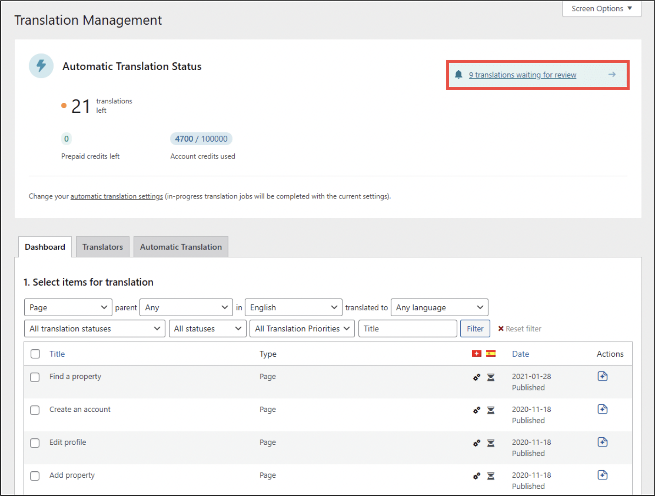Toggle the select-all checkbox in table header
Screen dimensions: 656x496
pyautogui.click(x=35, y=354)
